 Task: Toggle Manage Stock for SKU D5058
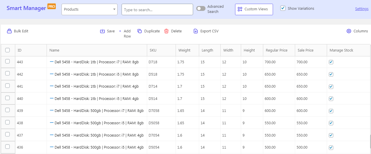[x=331, y=123]
